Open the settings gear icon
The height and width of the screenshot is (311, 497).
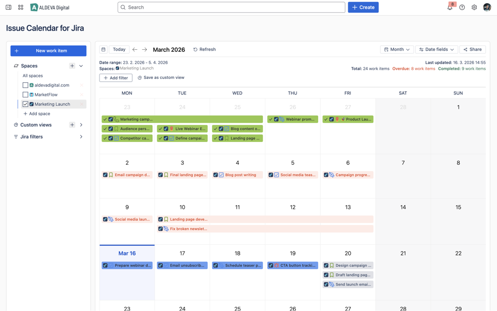[x=474, y=7]
